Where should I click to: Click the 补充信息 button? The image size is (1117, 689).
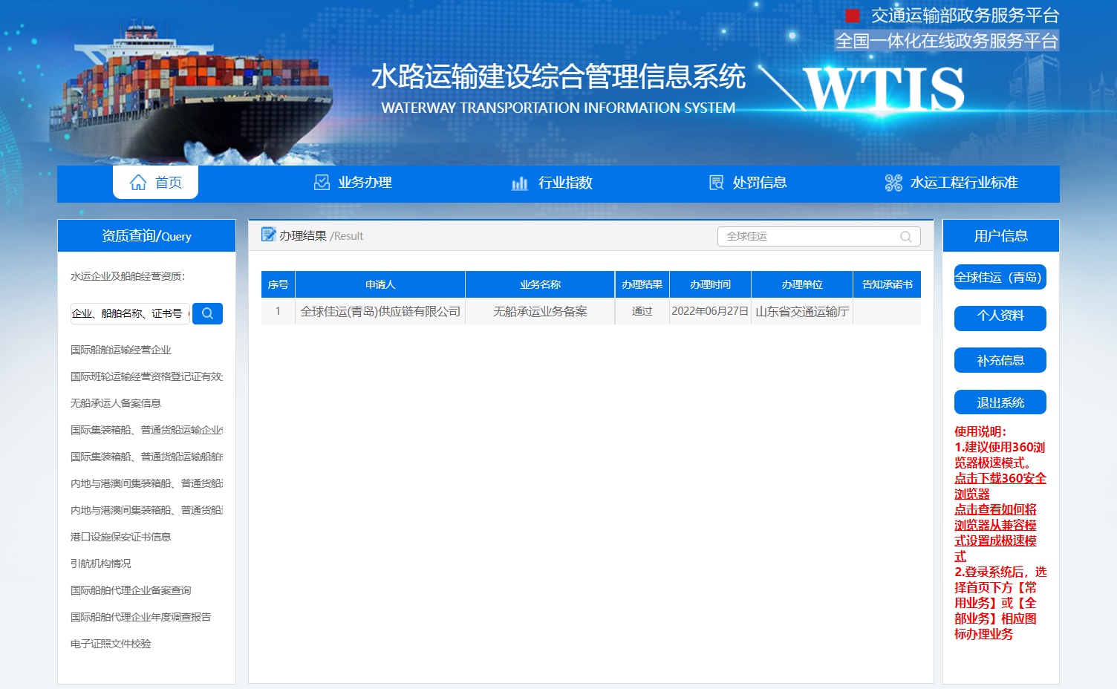[x=1000, y=360]
